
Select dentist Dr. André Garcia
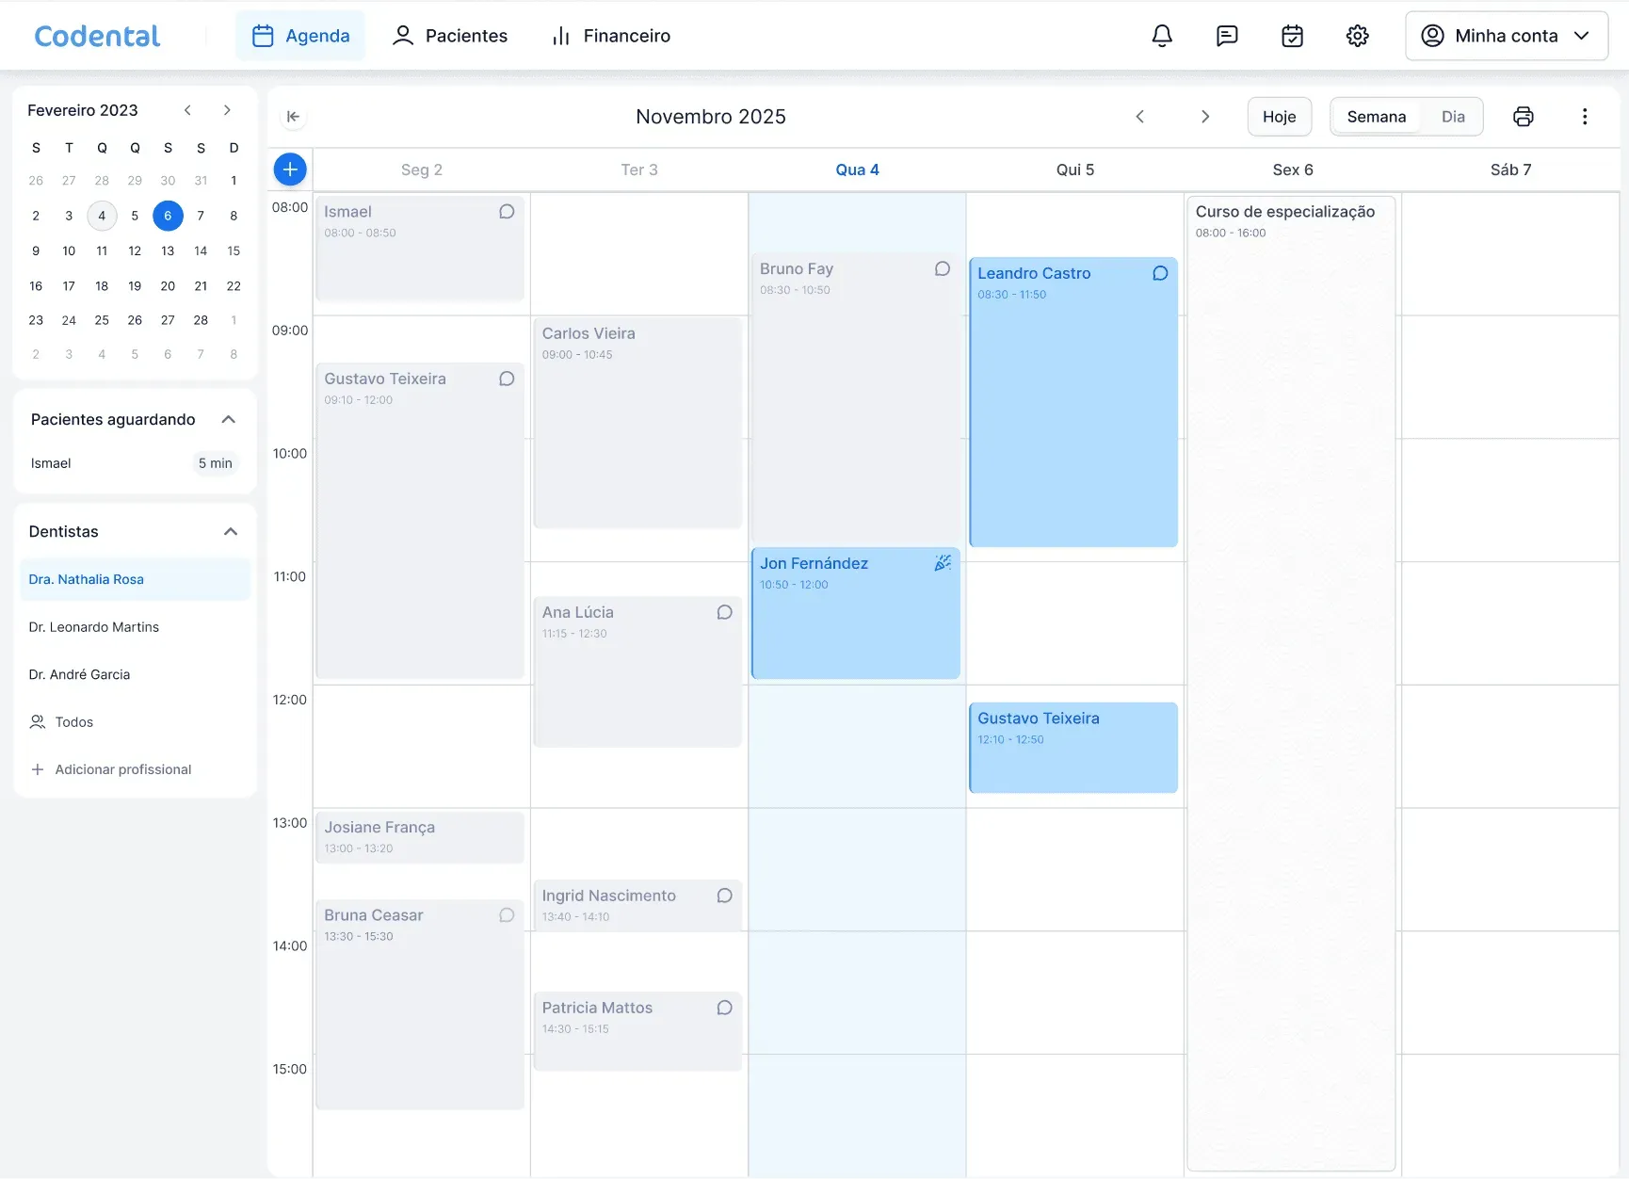point(135,674)
